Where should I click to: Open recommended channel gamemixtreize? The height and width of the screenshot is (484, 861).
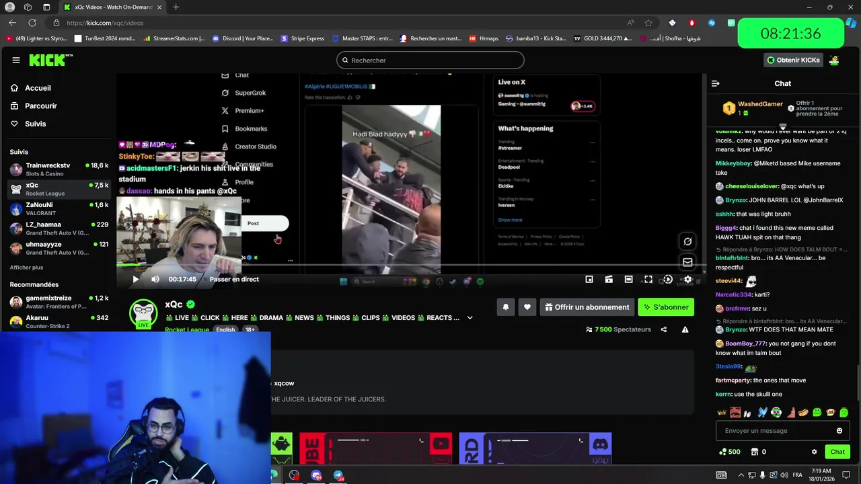click(x=59, y=302)
